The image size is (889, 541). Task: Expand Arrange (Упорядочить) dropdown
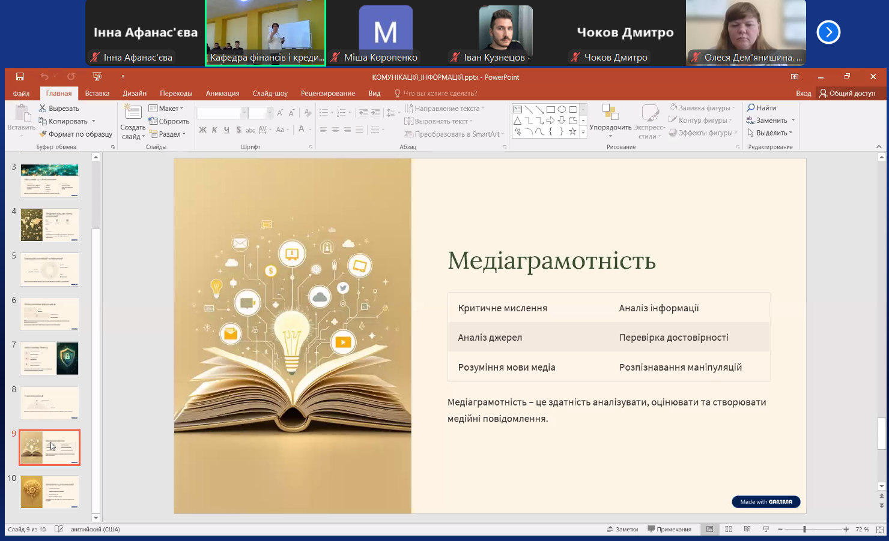[x=610, y=127]
